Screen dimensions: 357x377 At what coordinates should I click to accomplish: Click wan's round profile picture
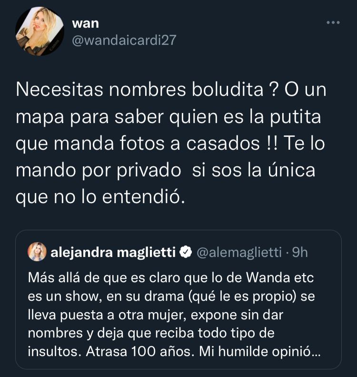pos(40,31)
